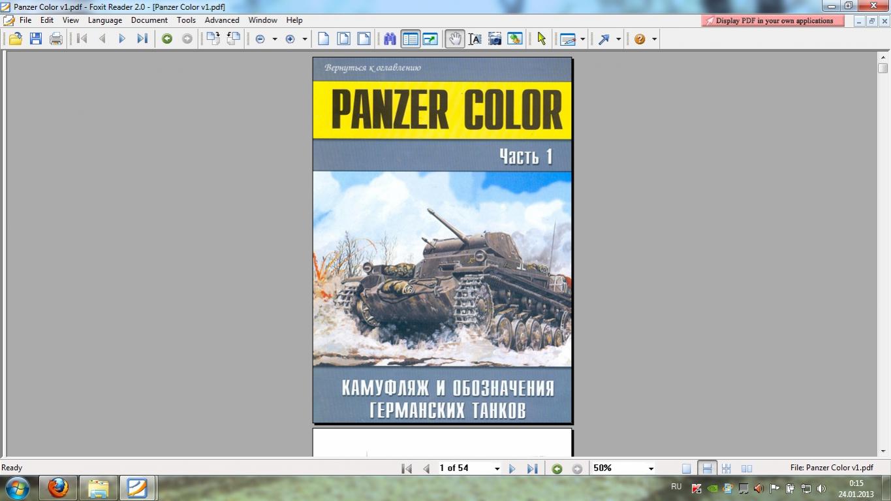Go to next page from status bar
The width and height of the screenshot is (891, 501).
point(512,468)
